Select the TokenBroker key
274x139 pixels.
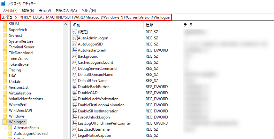tap(19, 64)
